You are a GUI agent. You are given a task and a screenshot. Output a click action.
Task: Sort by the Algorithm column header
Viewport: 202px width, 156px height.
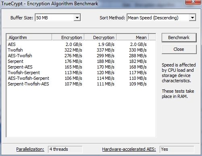point(29,37)
